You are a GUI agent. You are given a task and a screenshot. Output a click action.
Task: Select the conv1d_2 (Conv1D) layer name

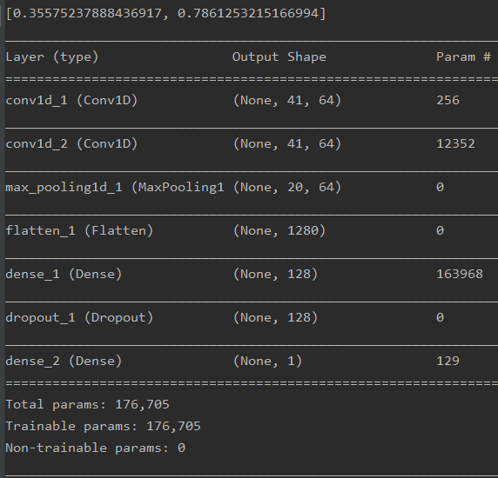tap(71, 144)
